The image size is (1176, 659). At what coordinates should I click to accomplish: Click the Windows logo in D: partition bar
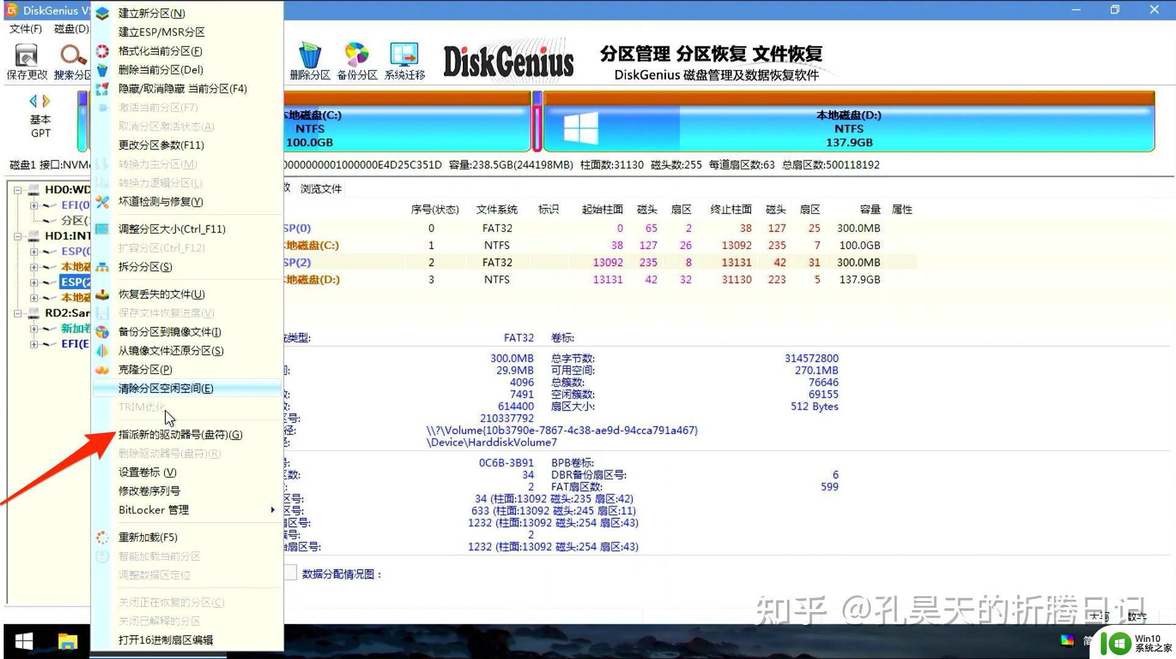click(581, 129)
